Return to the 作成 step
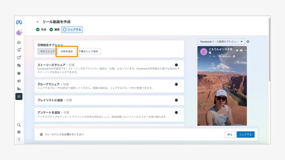This screenshot has width=285, height=160. (x=43, y=29)
